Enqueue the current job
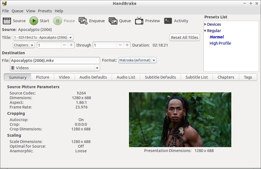This screenshot has width=261, height=169. click(92, 21)
